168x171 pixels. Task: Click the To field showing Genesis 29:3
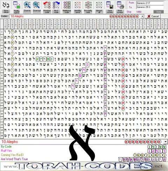click(x=150, y=7)
